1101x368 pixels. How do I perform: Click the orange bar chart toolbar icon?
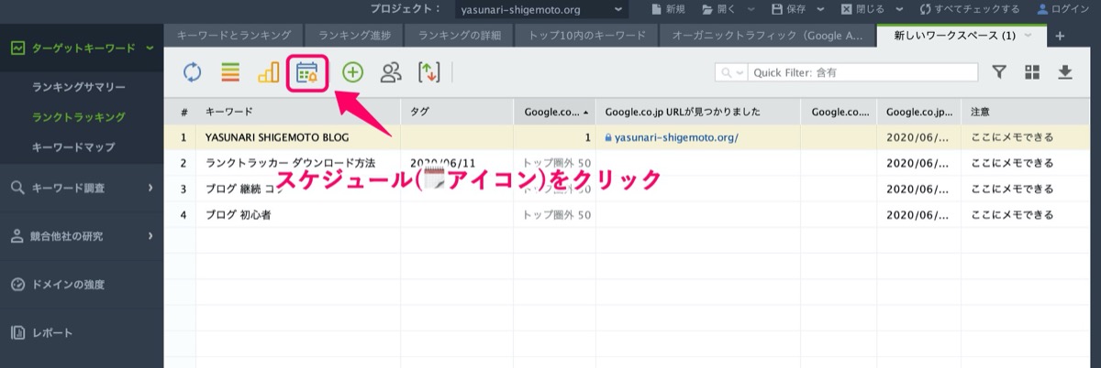click(268, 73)
